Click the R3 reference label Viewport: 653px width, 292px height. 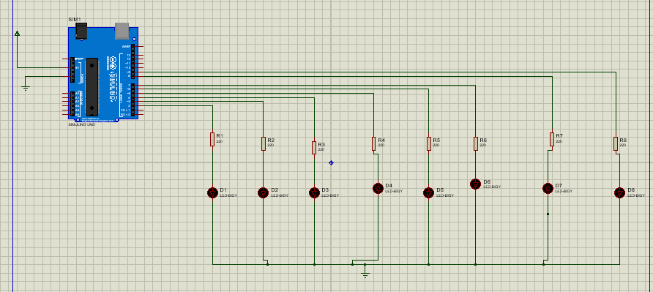321,145
